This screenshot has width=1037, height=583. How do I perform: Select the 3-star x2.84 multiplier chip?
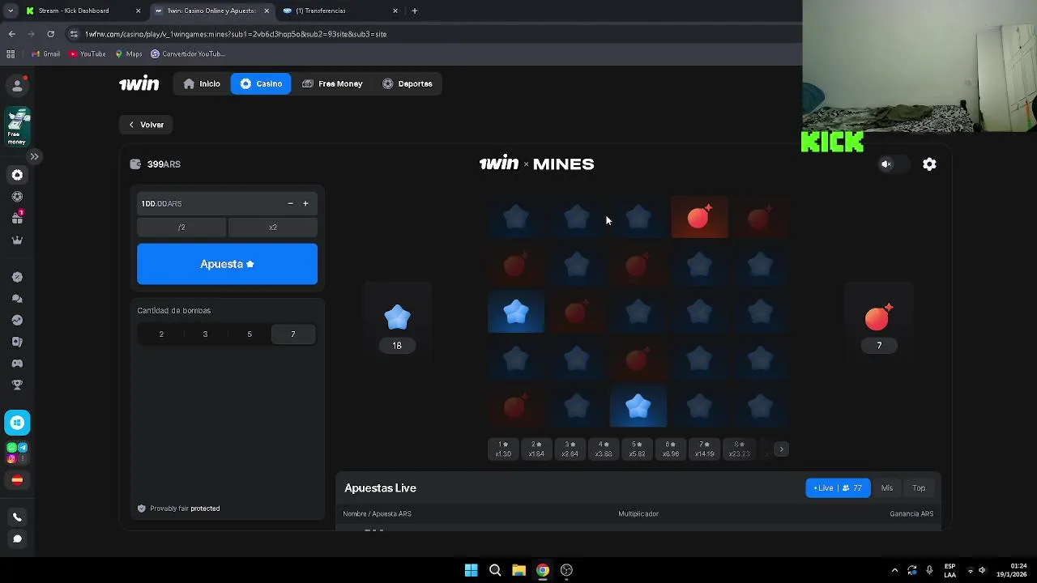click(x=570, y=449)
